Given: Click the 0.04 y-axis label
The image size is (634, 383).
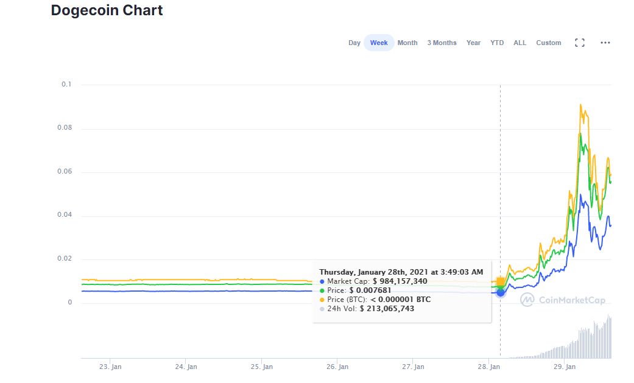Looking at the screenshot, I should (x=65, y=215).
